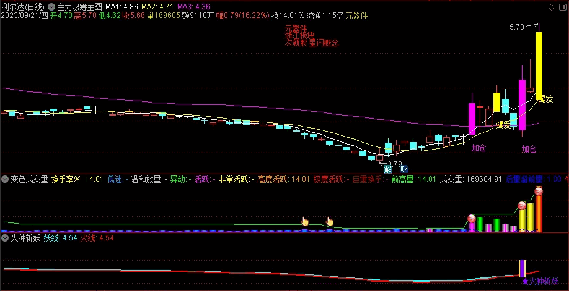Open dropdown beside 利尔达(日线) title
Viewport: 569px width, 291px height.
51,7
